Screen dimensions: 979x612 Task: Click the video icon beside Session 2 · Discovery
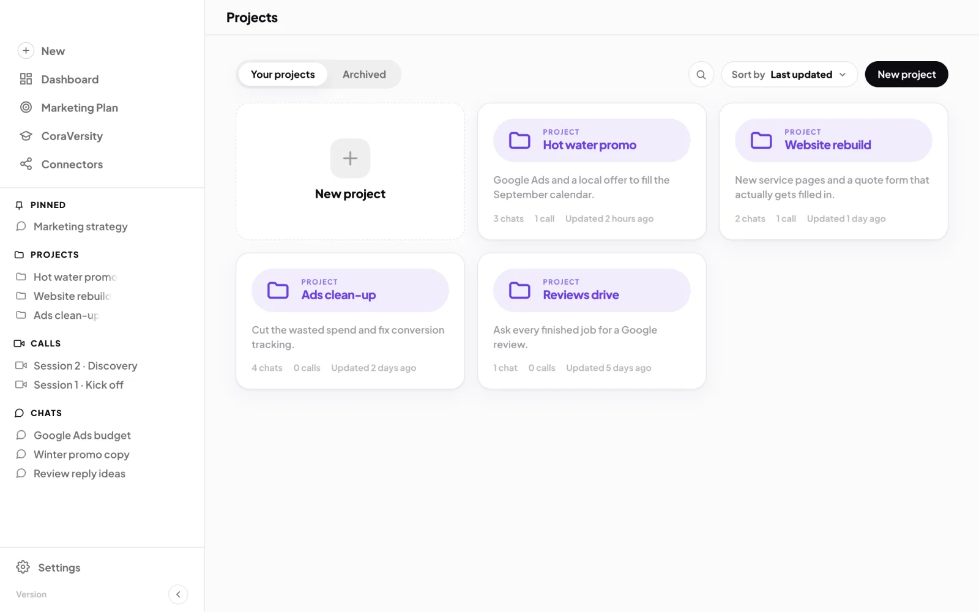coord(21,365)
